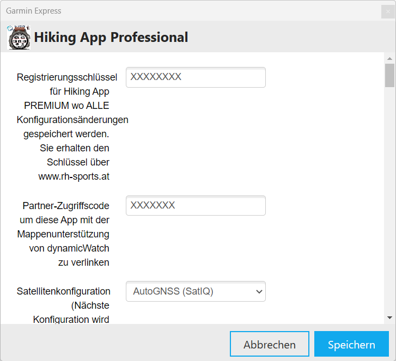Click the Partner-Zugriffscode label

[66, 206]
